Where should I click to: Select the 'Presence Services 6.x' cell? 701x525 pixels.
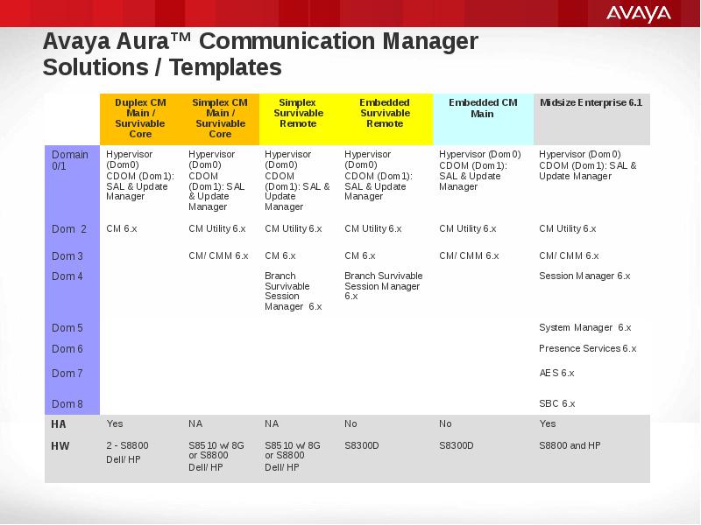[587, 348]
